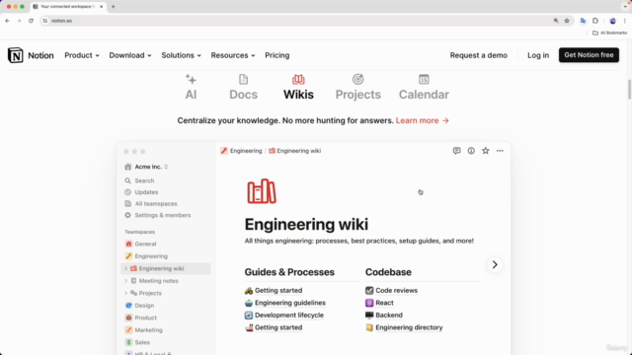Image resolution: width=632 pixels, height=355 pixels.
Task: Open Development lifecycle page link
Action: [289, 316]
